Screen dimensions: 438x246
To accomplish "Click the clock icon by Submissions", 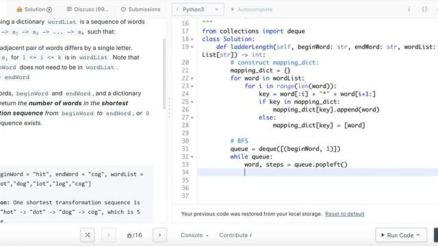I will [123, 9].
